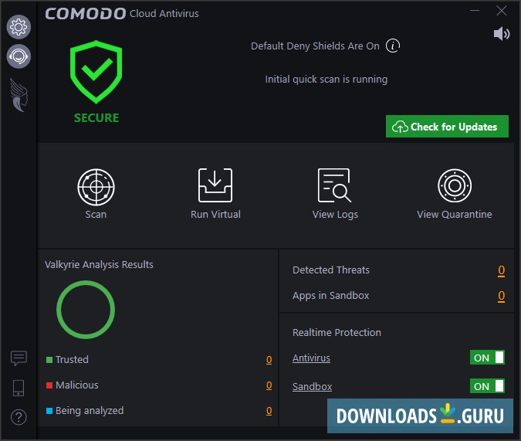521x441 pixels.
Task: Click 'Default Deny Shields Are On' text
Action: (315, 46)
